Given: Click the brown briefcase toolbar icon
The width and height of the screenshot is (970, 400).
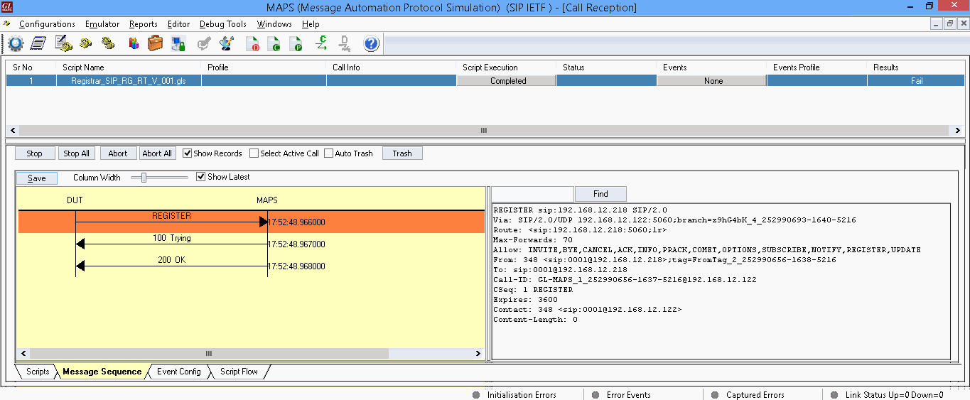Looking at the screenshot, I should pyautogui.click(x=155, y=43).
